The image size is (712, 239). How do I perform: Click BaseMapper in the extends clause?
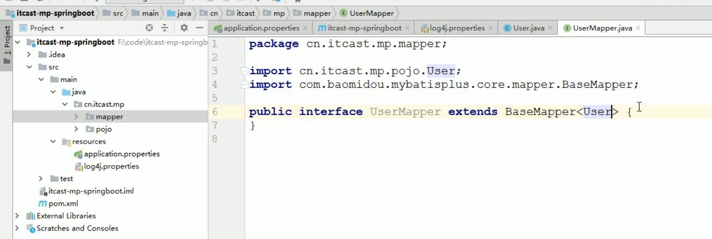coord(541,112)
